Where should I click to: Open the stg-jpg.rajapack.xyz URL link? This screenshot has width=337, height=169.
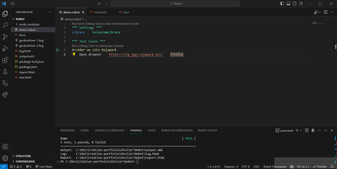click(x=136, y=54)
